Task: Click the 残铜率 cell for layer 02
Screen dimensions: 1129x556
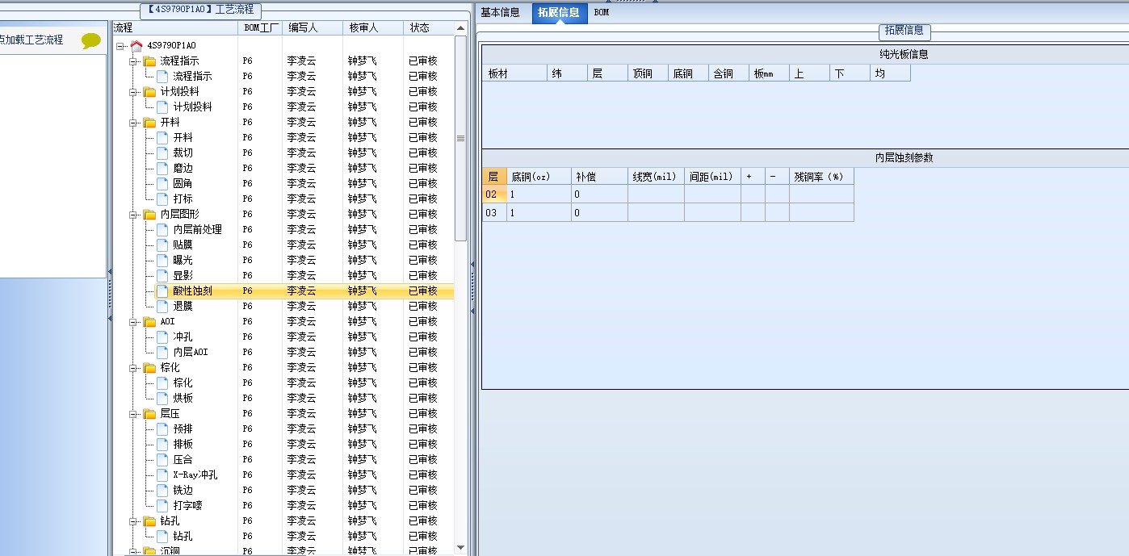Action: (821, 194)
